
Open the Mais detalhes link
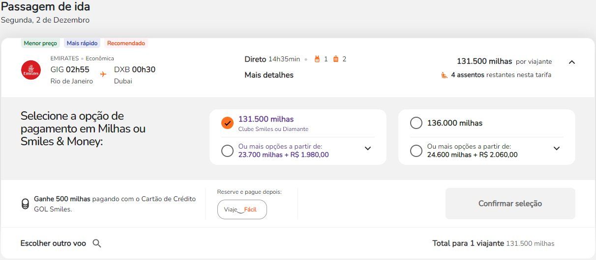tap(269, 75)
